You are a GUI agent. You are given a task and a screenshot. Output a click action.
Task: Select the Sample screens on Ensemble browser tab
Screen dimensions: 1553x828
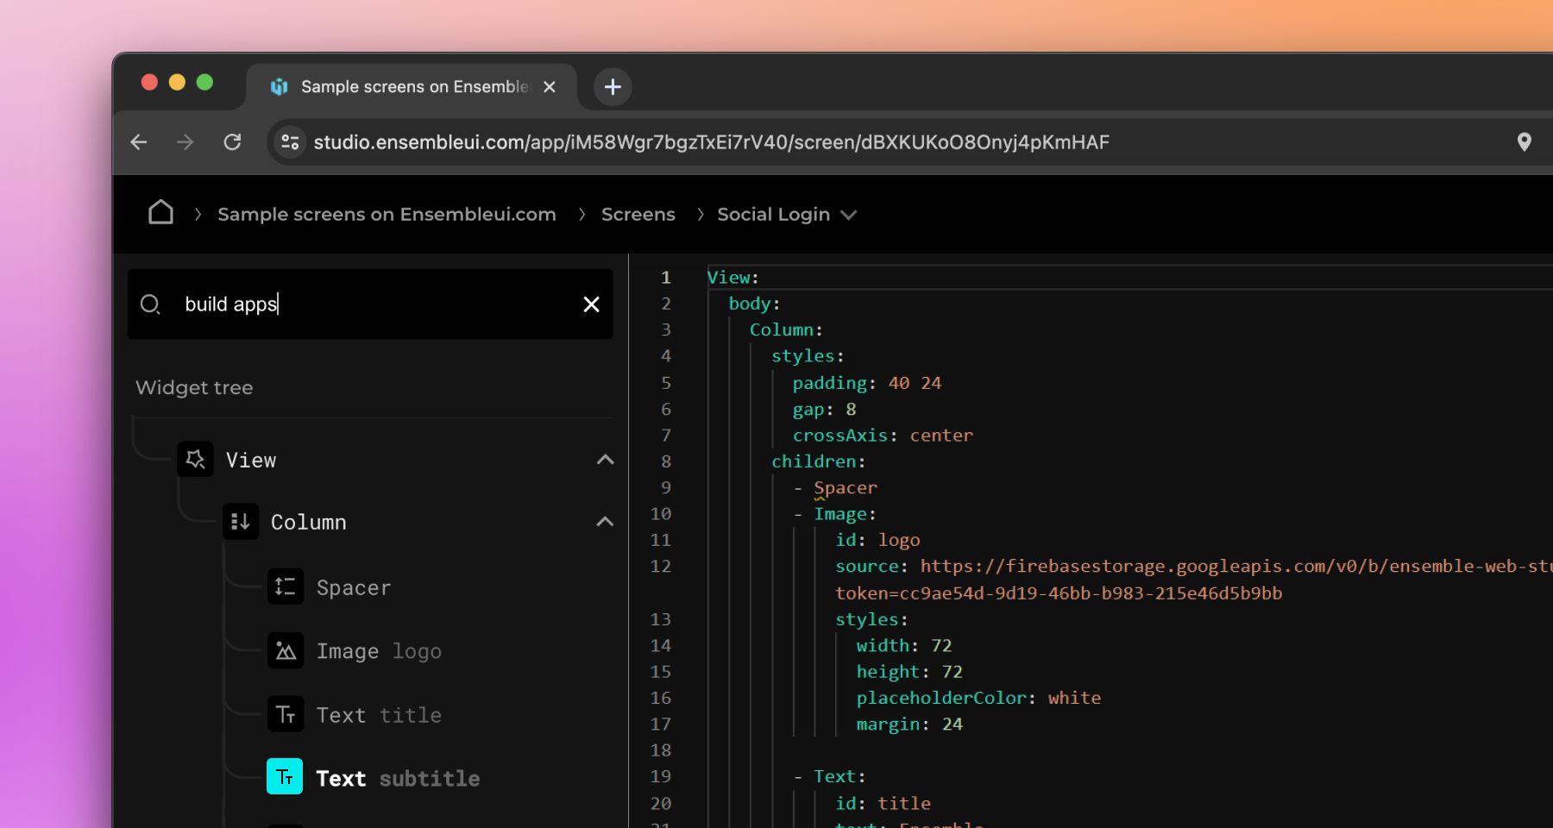(412, 87)
